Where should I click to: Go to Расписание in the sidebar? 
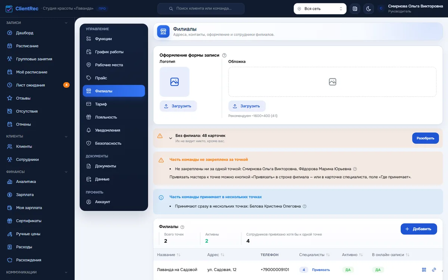tap(37, 46)
